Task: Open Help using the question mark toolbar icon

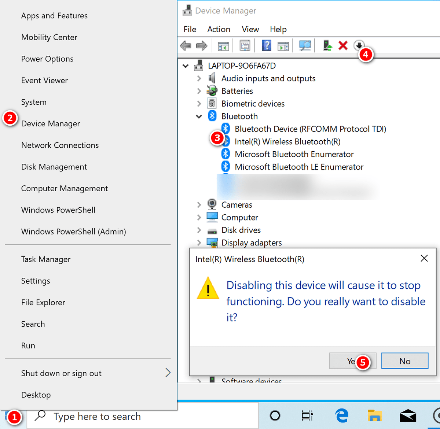Action: point(267,45)
